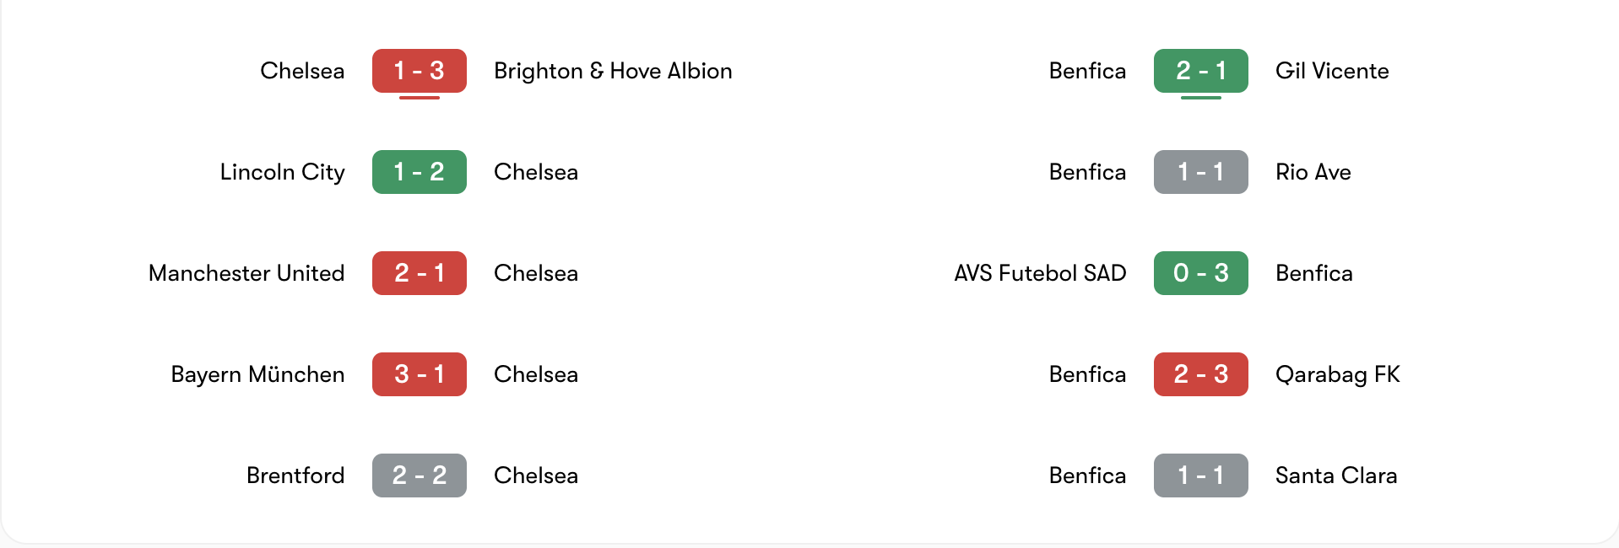This screenshot has height=548, width=1619.
Task: Click the Benfica 2 - 1 Gil Vicente score
Action: coord(1200,71)
